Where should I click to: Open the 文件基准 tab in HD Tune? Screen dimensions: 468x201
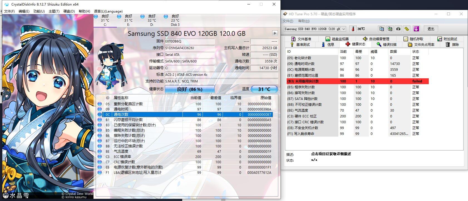[301, 39]
